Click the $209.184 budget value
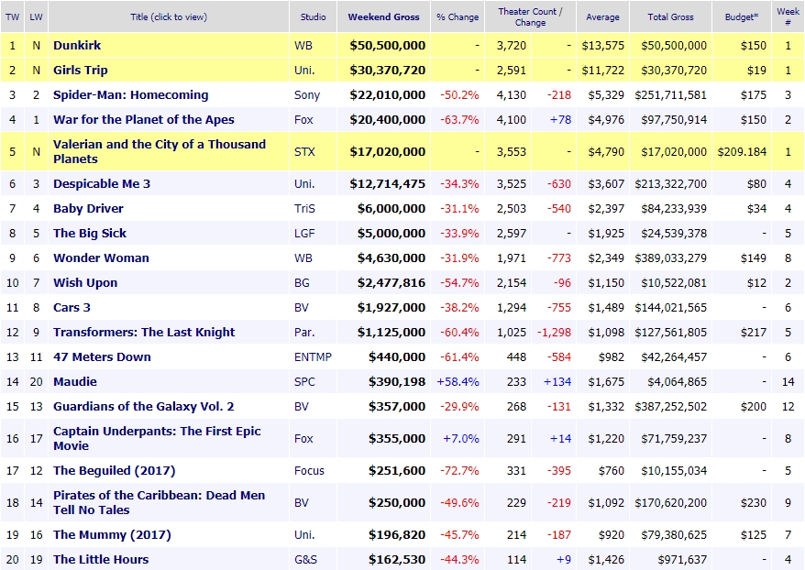 tap(742, 151)
